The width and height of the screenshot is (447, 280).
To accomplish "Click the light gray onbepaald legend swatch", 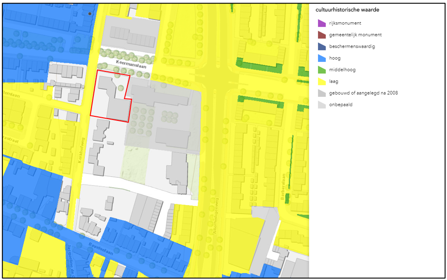I will click(322, 105).
